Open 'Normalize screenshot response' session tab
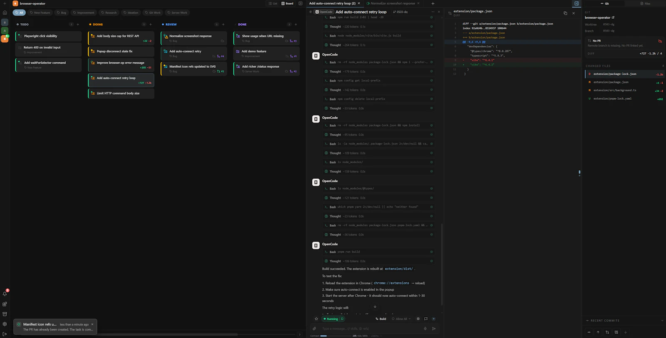The height and width of the screenshot is (338, 666). [x=393, y=3]
